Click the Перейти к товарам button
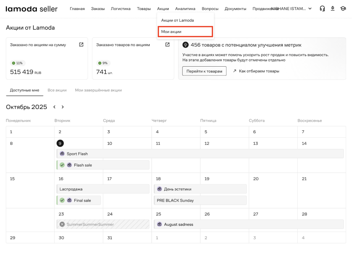Image resolution: width=352 pixels, height=263 pixels. 204,71
